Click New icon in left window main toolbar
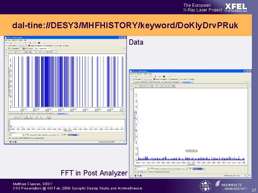The height and width of the screenshot is (193, 258). click(7, 43)
